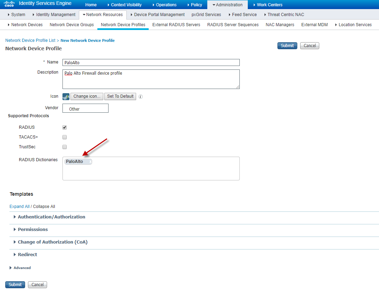Click the Identity Services Engine title
This screenshot has height=291, width=379.
pyautogui.click(x=45, y=3)
